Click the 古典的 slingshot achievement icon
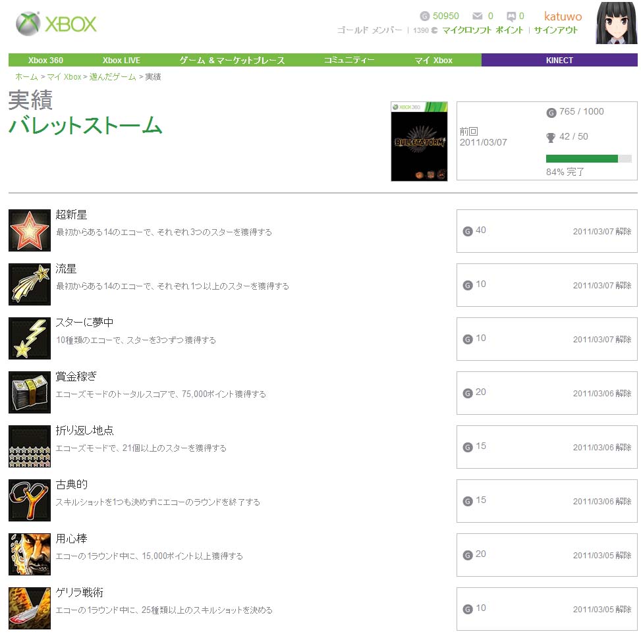 pyautogui.click(x=30, y=500)
